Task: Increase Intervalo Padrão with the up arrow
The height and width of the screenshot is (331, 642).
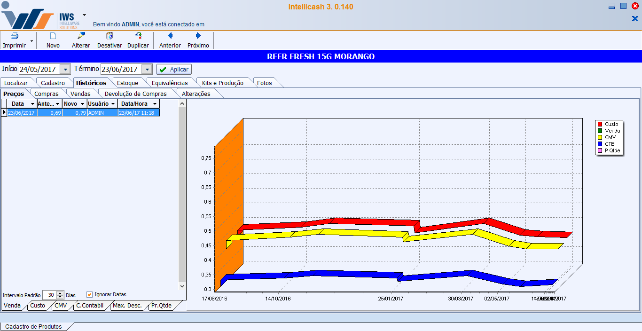Action: pos(60,293)
